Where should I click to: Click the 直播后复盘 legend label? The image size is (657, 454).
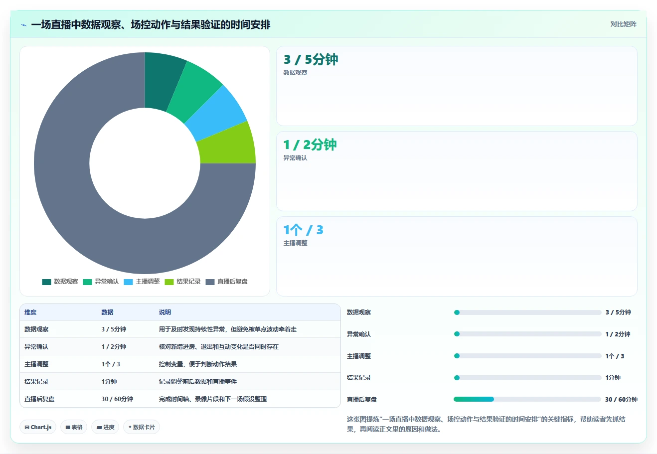tap(232, 282)
